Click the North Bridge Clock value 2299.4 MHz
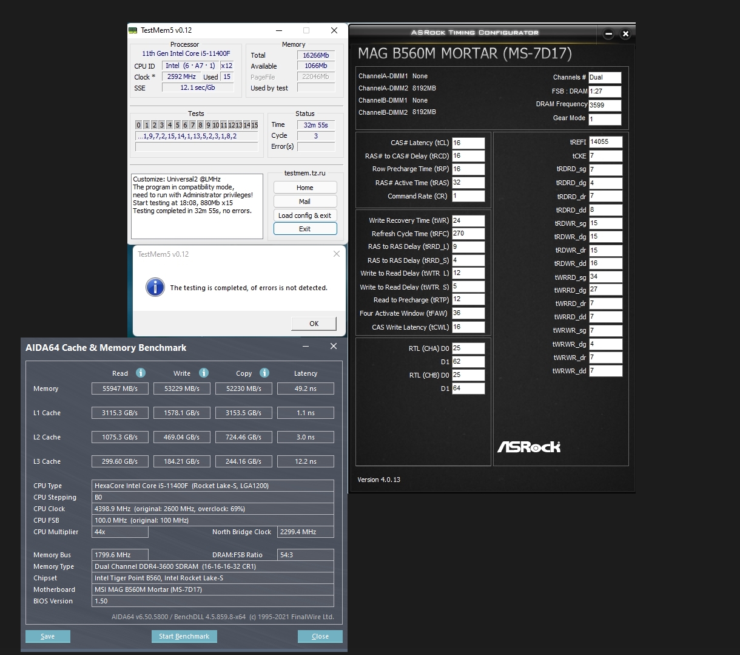 306,532
